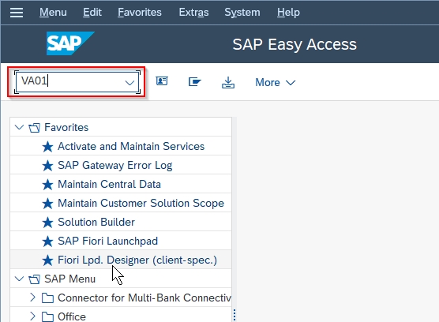Click the Favorites folder icon
This screenshot has width=439, height=322.
[35, 128]
